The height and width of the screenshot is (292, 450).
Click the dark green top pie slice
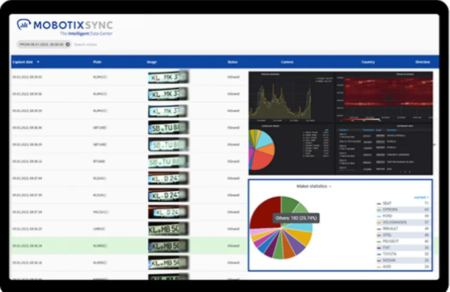point(289,204)
